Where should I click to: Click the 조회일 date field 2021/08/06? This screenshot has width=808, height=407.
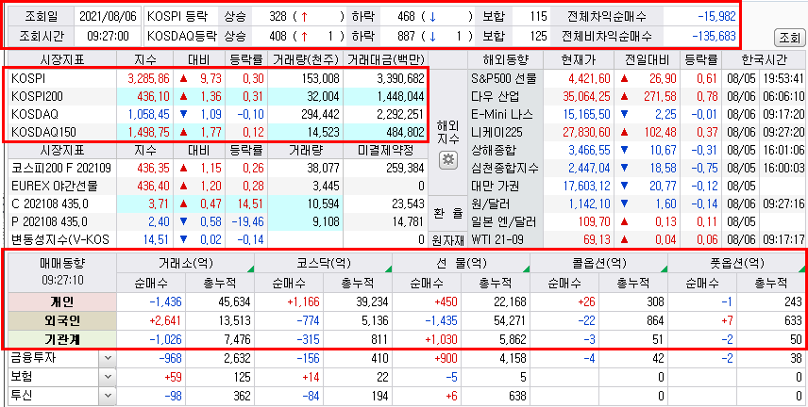[108, 16]
